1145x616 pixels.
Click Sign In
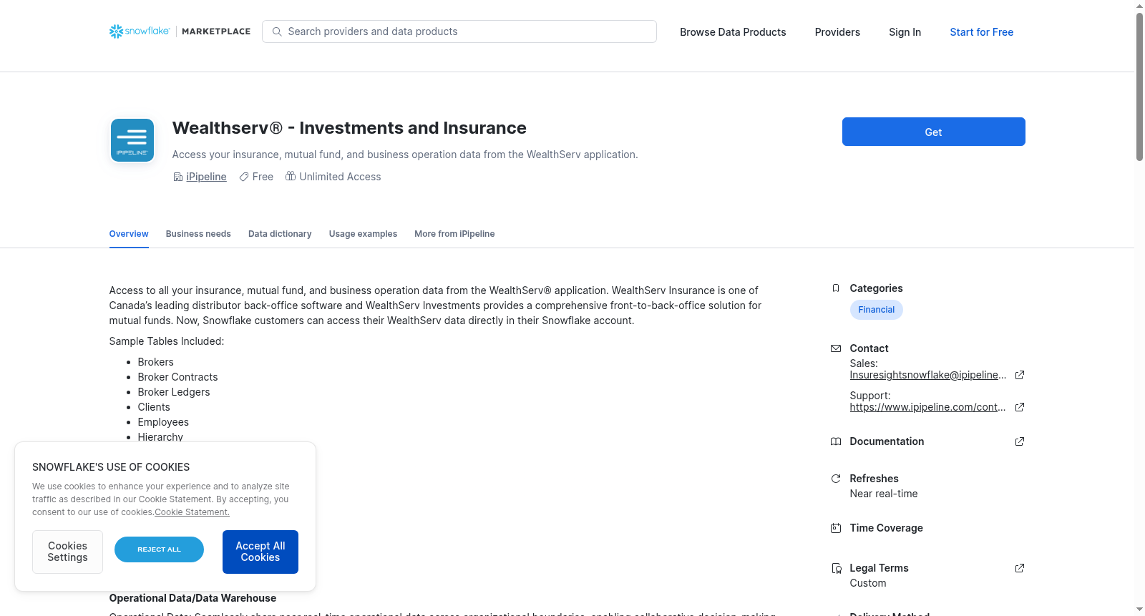point(905,32)
